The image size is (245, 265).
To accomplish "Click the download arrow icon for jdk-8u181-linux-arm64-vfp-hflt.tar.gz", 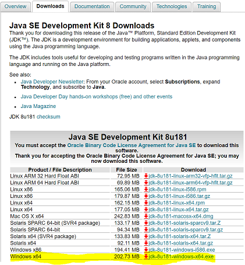I will pyautogui.click(x=146, y=183).
